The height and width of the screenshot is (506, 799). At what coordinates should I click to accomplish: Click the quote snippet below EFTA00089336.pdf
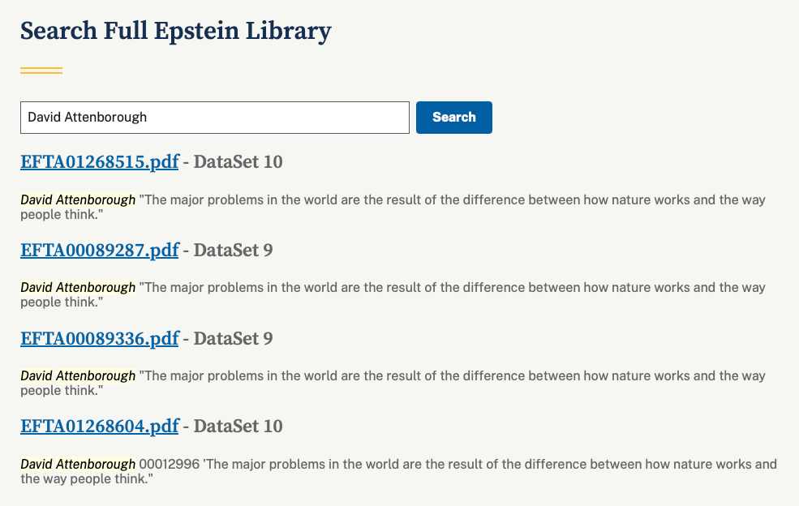click(x=451, y=376)
